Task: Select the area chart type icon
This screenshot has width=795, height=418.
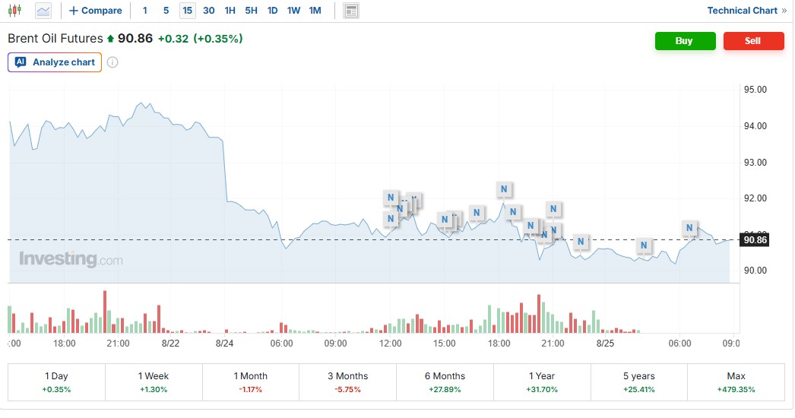Action: (x=43, y=11)
